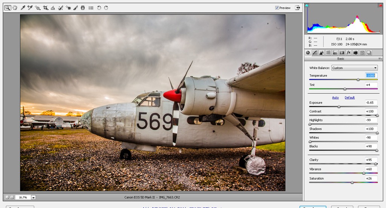
Task: Click the Contrast slider handle
Action: pyautogui.click(x=377, y=115)
